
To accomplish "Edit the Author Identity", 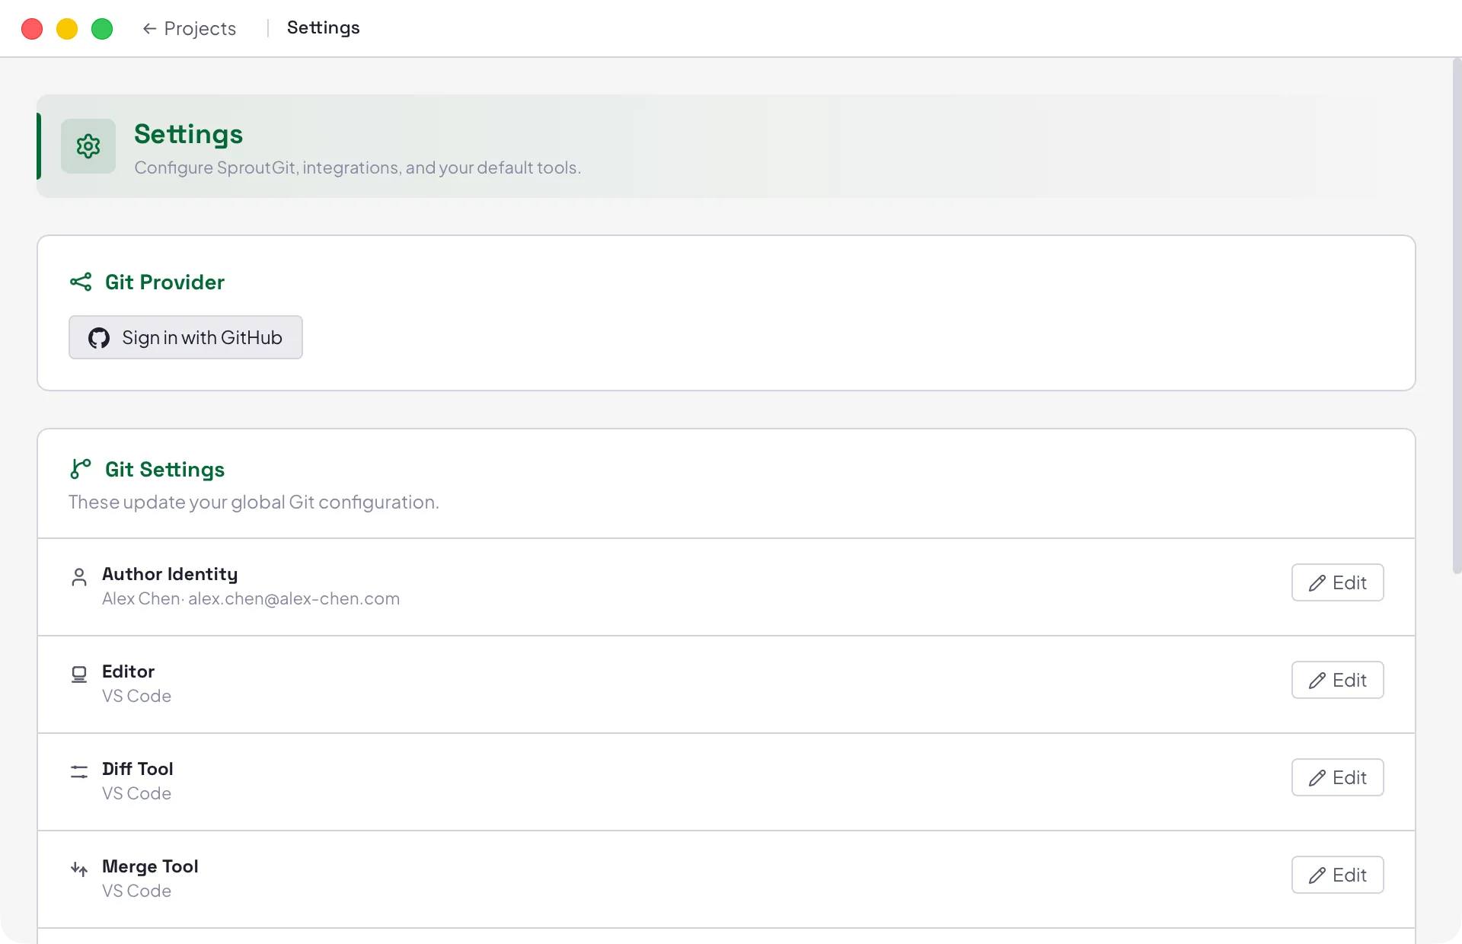I will (x=1337, y=582).
